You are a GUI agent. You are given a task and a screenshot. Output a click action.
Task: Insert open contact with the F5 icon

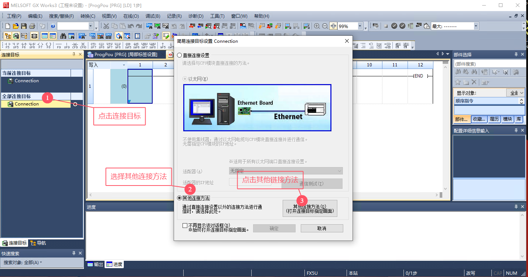(x=7, y=45)
